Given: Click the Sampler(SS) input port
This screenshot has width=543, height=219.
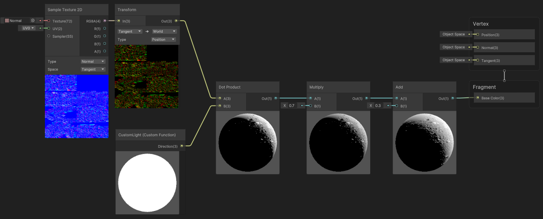Looking at the screenshot, I should [x=49, y=36].
